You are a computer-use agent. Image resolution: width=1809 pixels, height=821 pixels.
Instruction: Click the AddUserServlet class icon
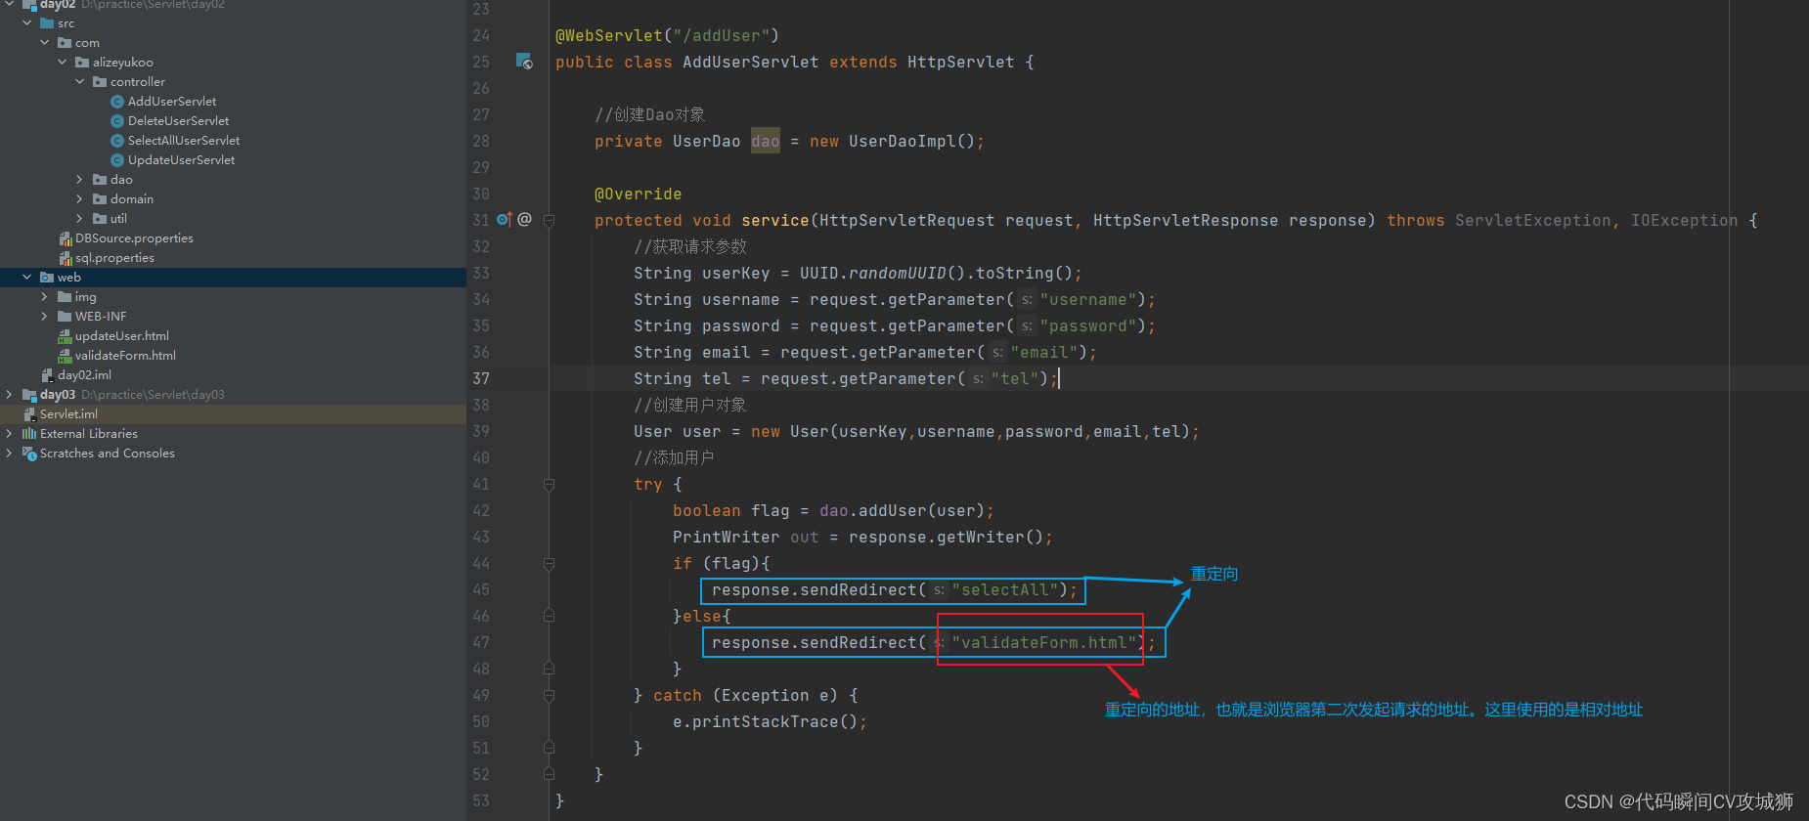pyautogui.click(x=117, y=102)
